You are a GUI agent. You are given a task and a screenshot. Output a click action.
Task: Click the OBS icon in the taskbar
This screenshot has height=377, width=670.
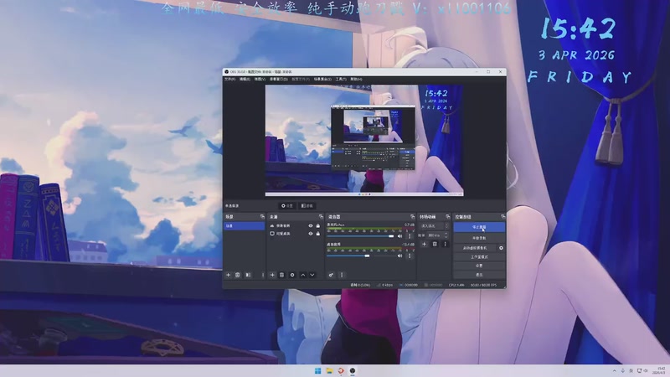353,370
